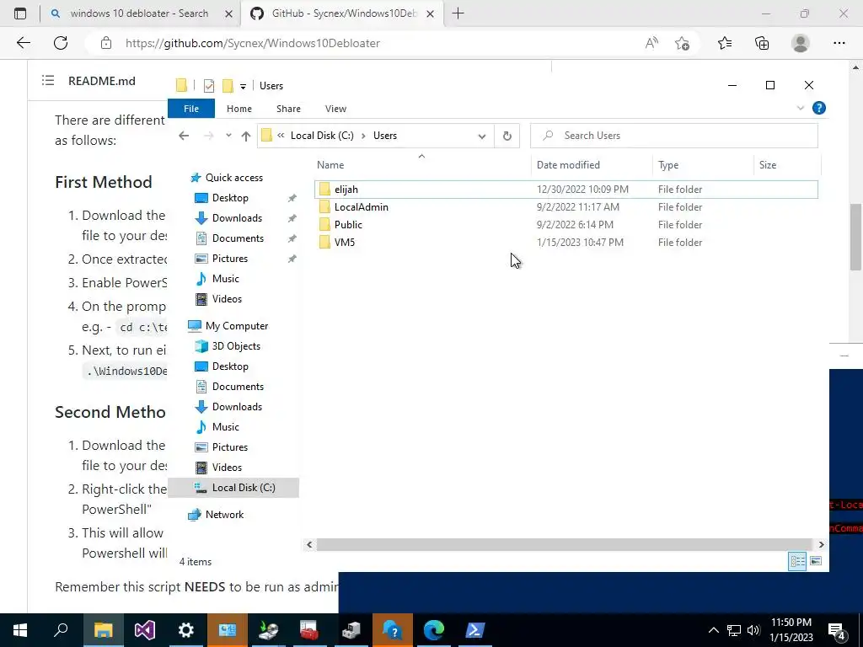Open browser Collections

[x=762, y=44]
